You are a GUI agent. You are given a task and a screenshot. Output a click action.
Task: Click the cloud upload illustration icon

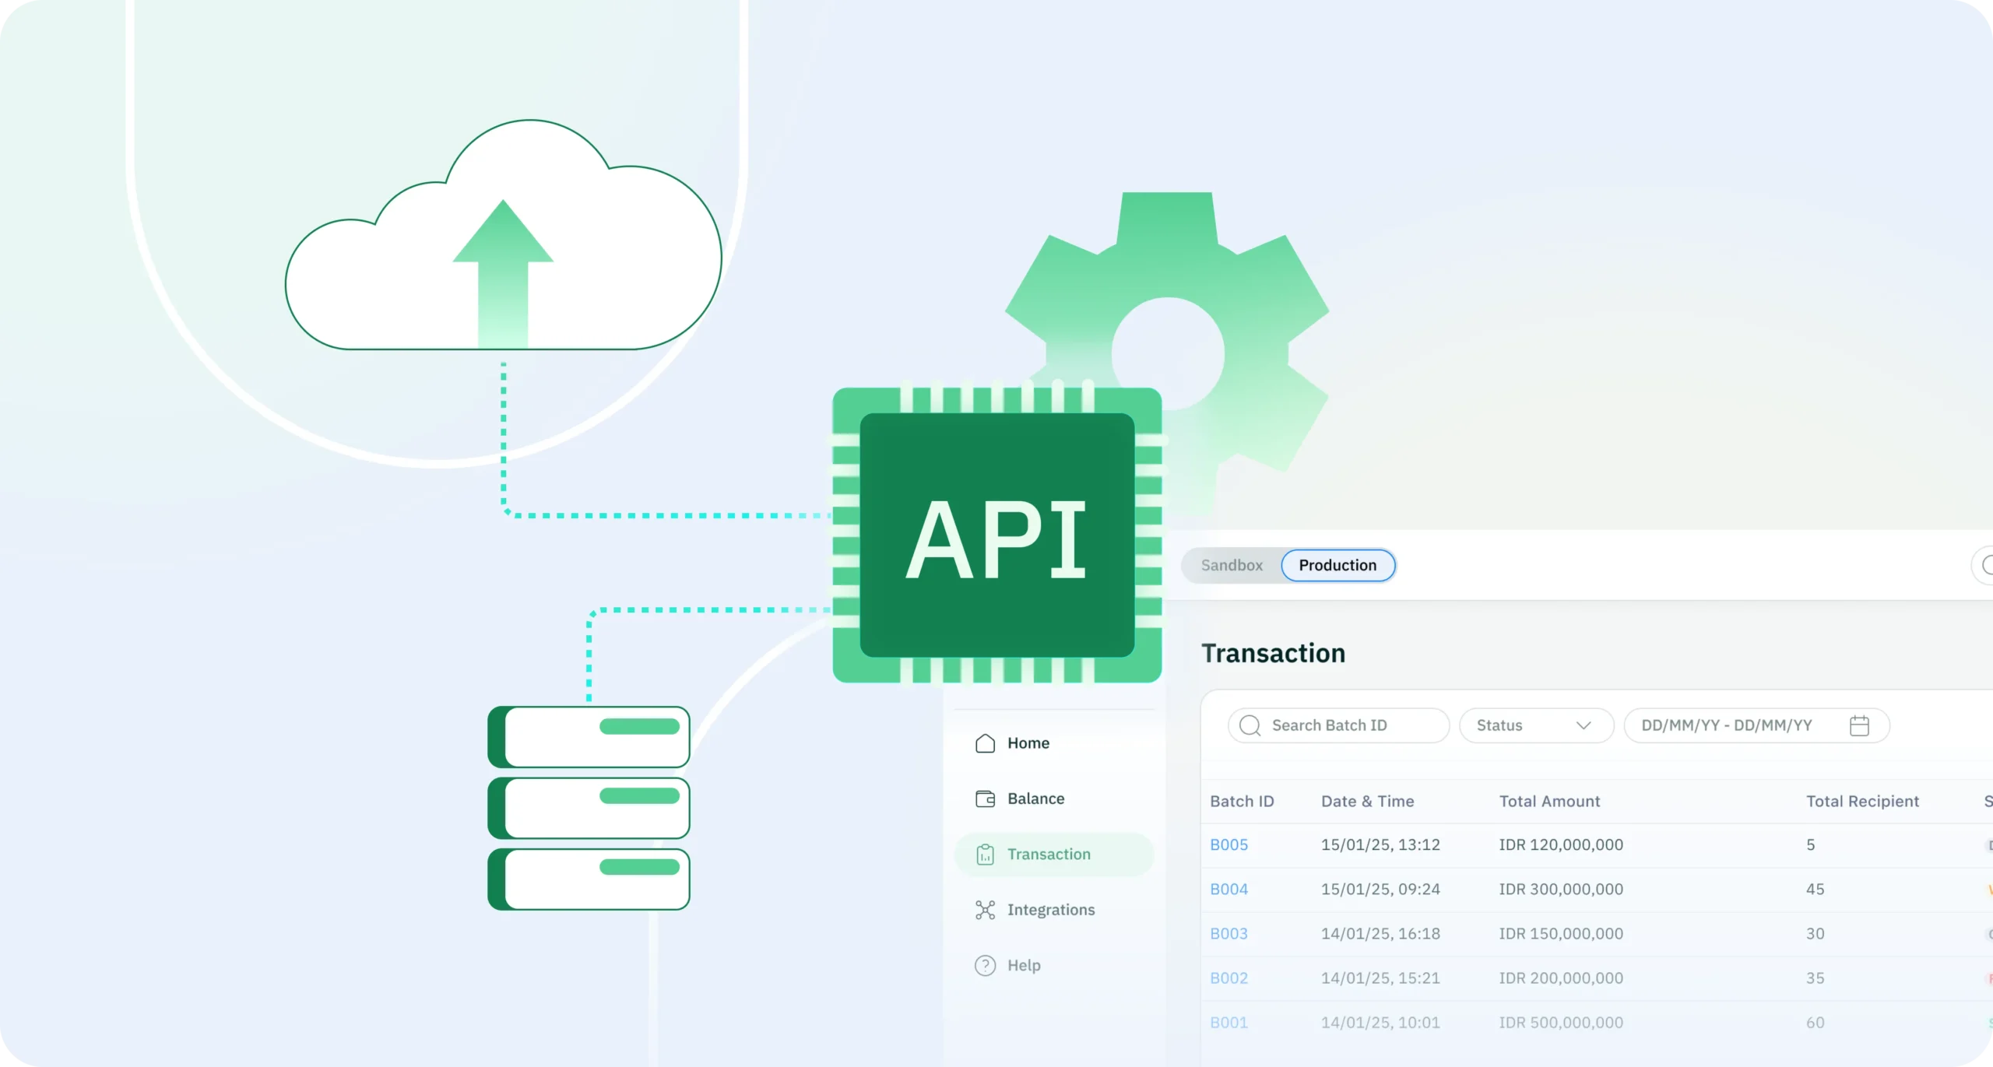(x=503, y=235)
